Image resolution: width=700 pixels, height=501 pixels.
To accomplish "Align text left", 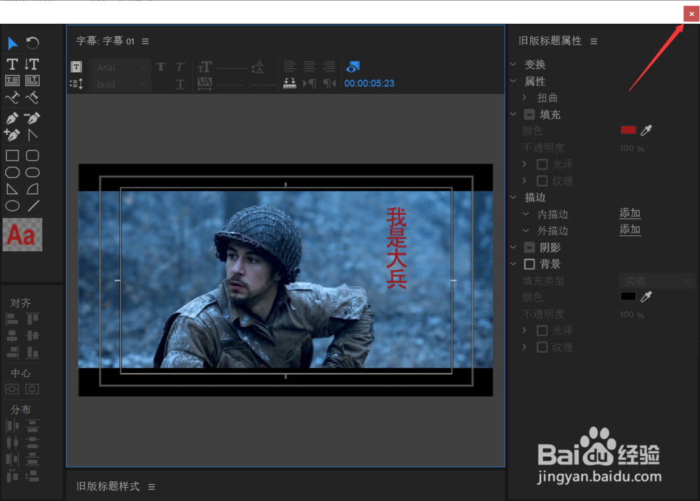I will [x=290, y=67].
